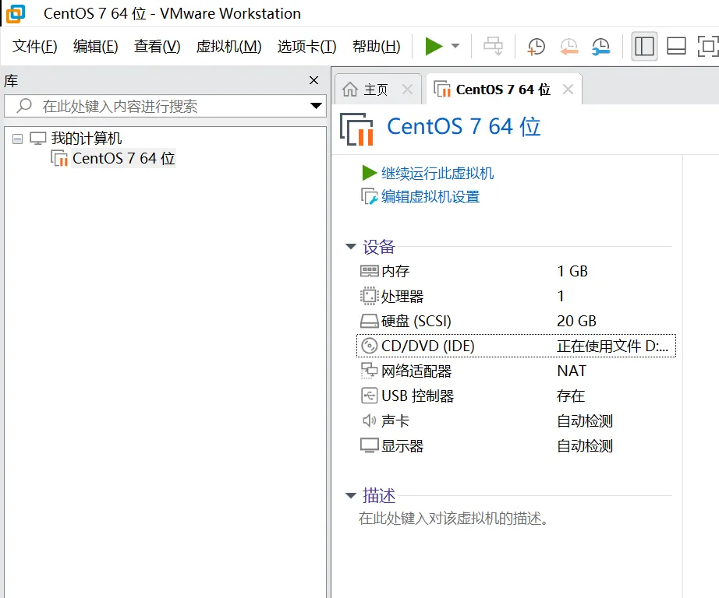Click 编辑虚拟机设置 link
This screenshot has width=719, height=598.
point(430,197)
